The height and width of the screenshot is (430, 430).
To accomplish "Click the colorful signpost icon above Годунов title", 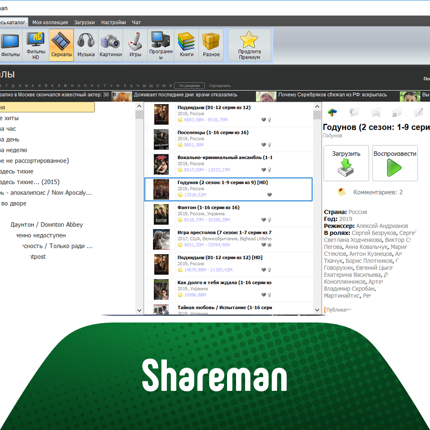I will (332, 112).
